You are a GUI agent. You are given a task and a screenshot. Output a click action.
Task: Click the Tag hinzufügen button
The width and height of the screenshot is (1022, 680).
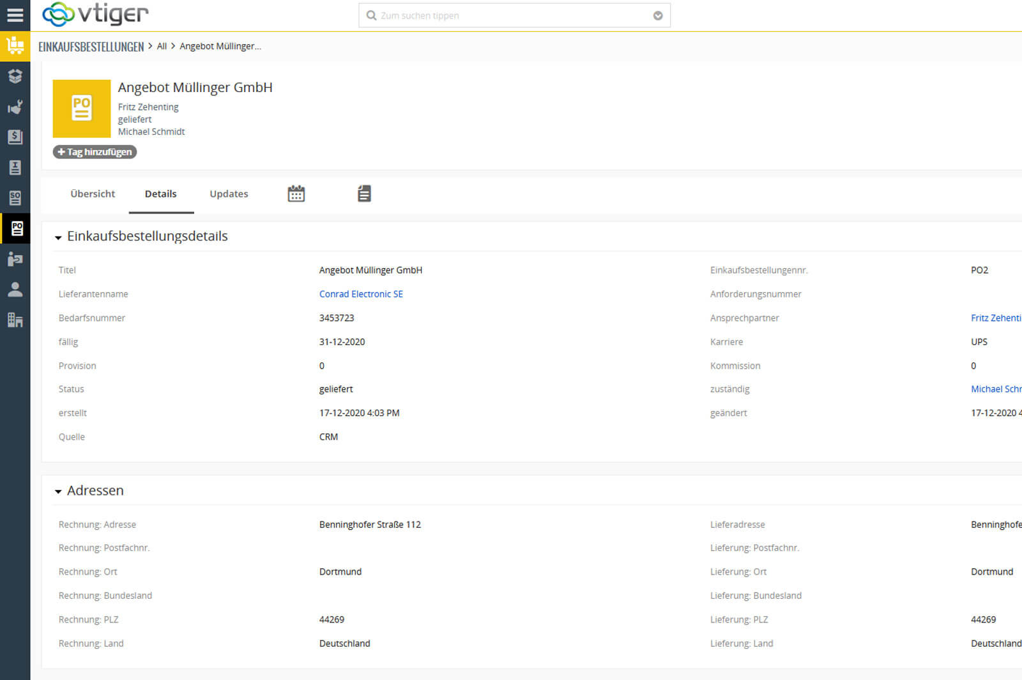pyautogui.click(x=95, y=152)
